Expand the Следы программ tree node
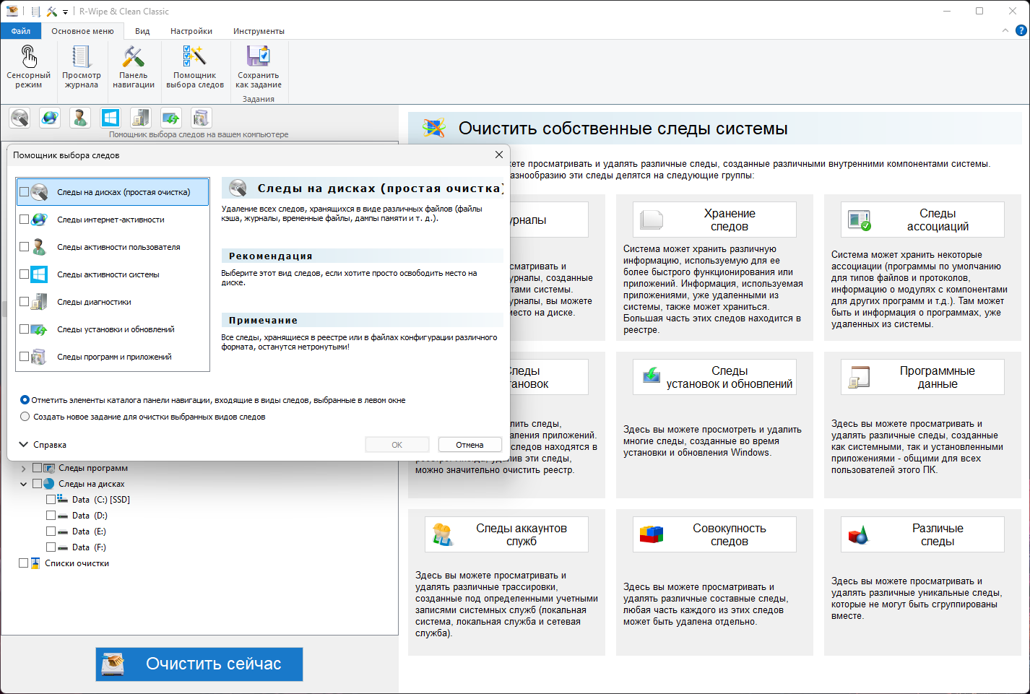The image size is (1030, 694). tap(24, 468)
